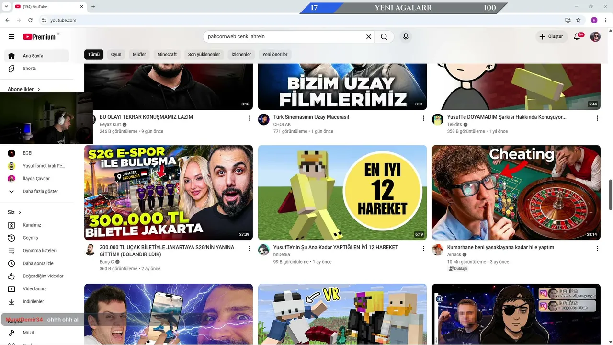Click the browser address bar youtube.com

pos(63,20)
